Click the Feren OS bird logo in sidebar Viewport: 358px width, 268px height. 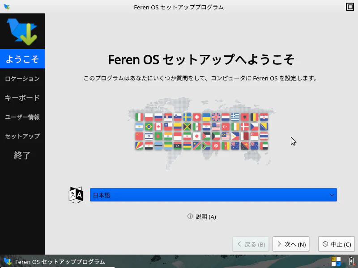(x=22, y=31)
